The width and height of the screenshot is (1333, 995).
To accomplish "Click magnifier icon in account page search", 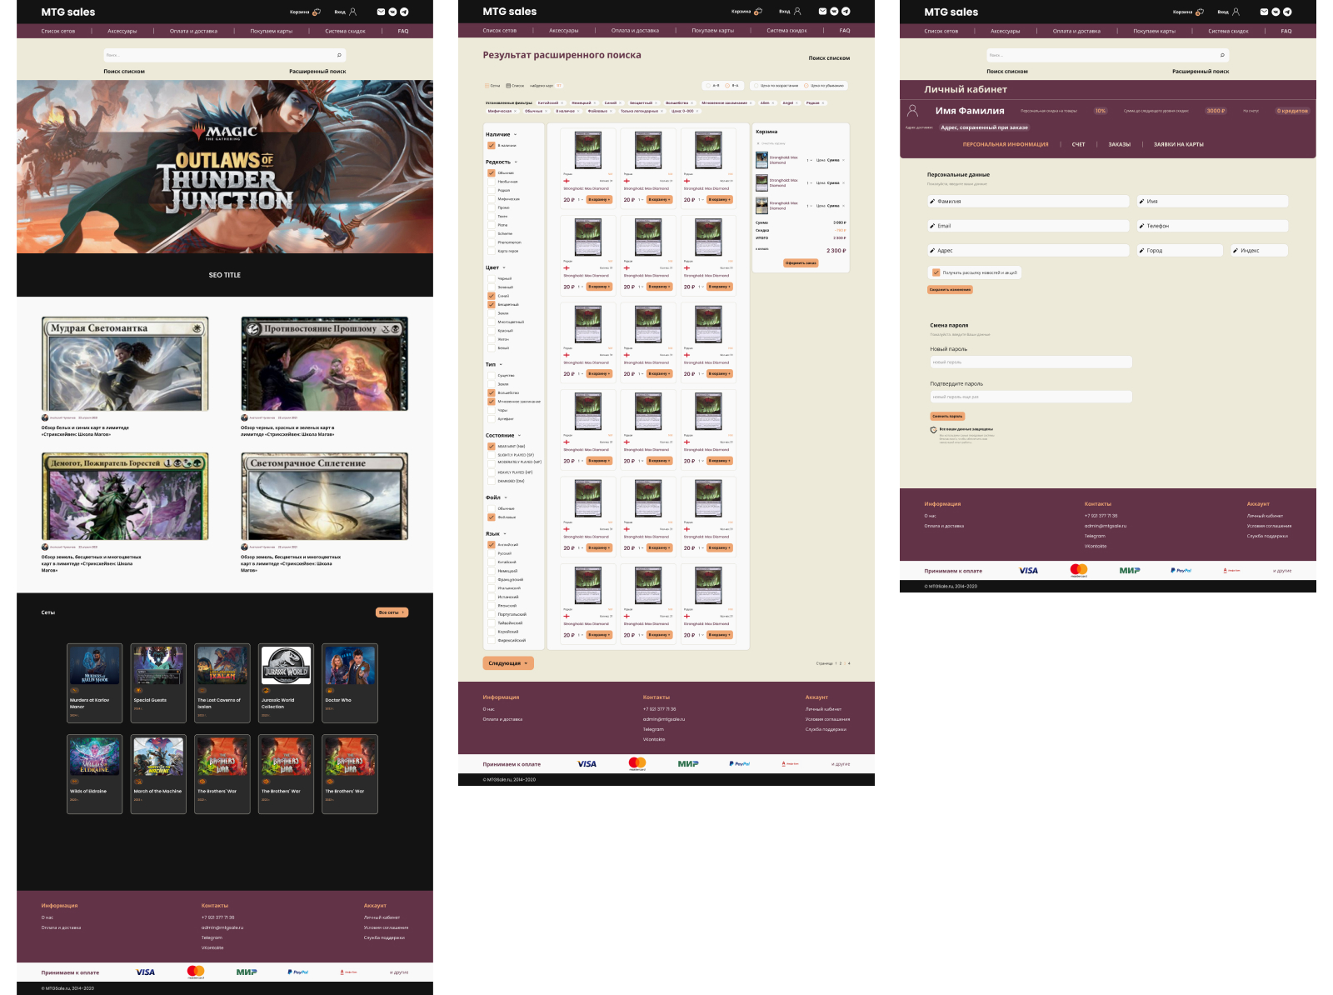I will coord(1222,55).
